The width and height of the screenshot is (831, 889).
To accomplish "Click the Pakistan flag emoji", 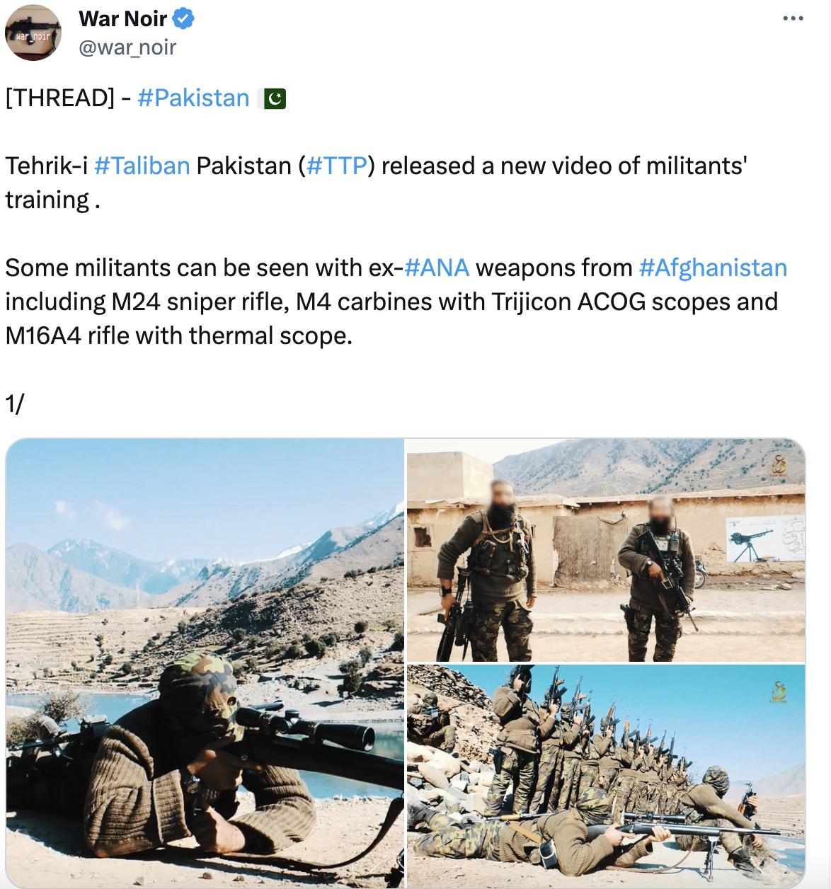I will (x=275, y=98).
